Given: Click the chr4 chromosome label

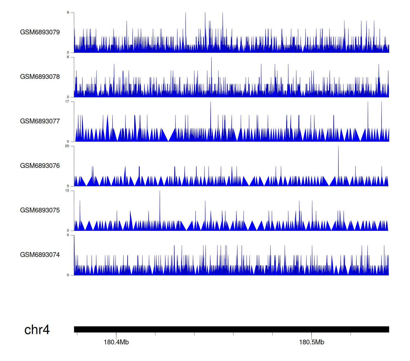Looking at the screenshot, I should (x=37, y=330).
